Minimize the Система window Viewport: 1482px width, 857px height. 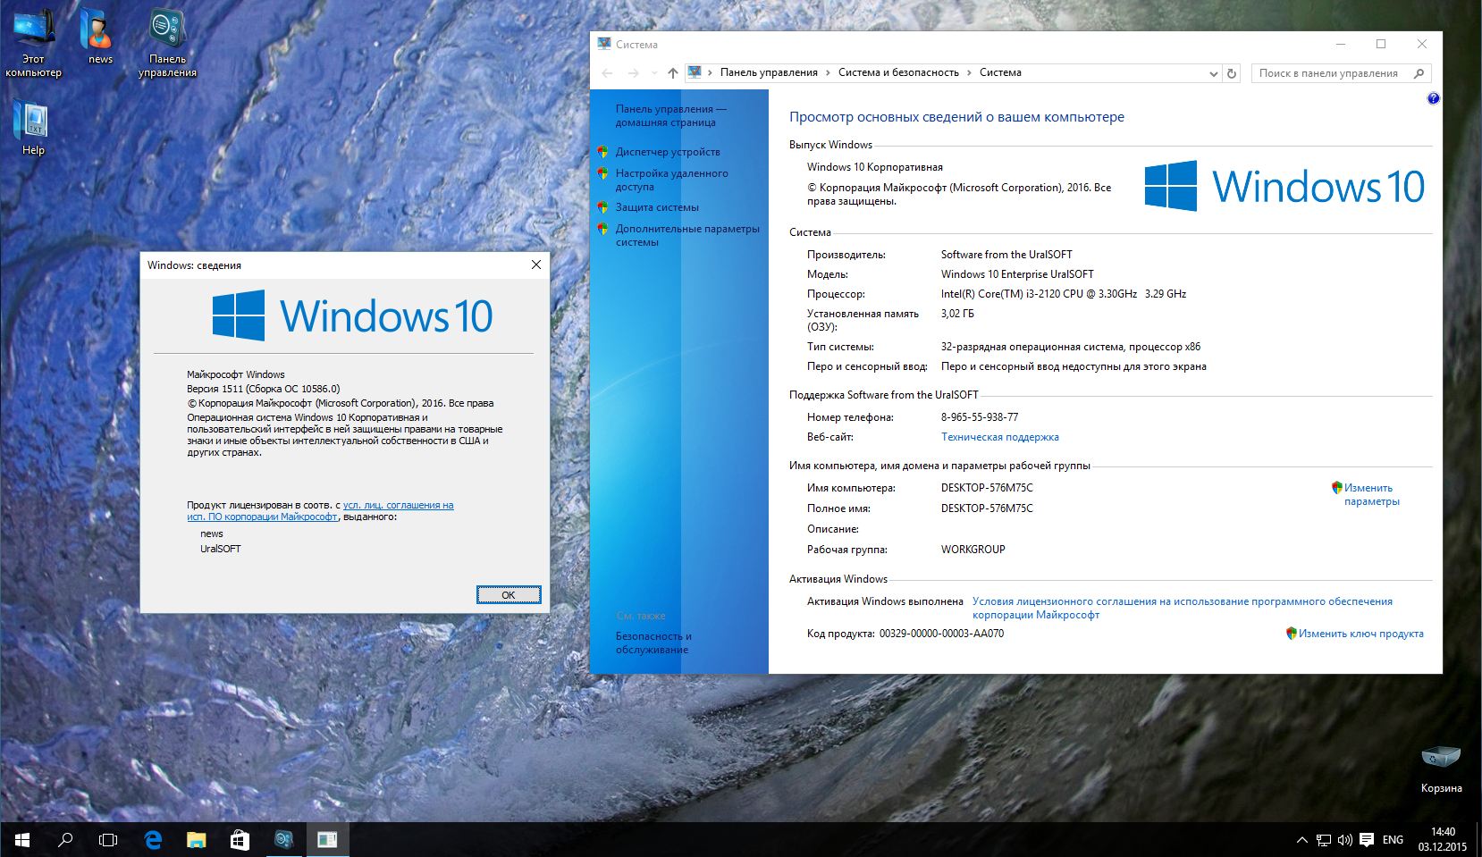click(x=1341, y=44)
